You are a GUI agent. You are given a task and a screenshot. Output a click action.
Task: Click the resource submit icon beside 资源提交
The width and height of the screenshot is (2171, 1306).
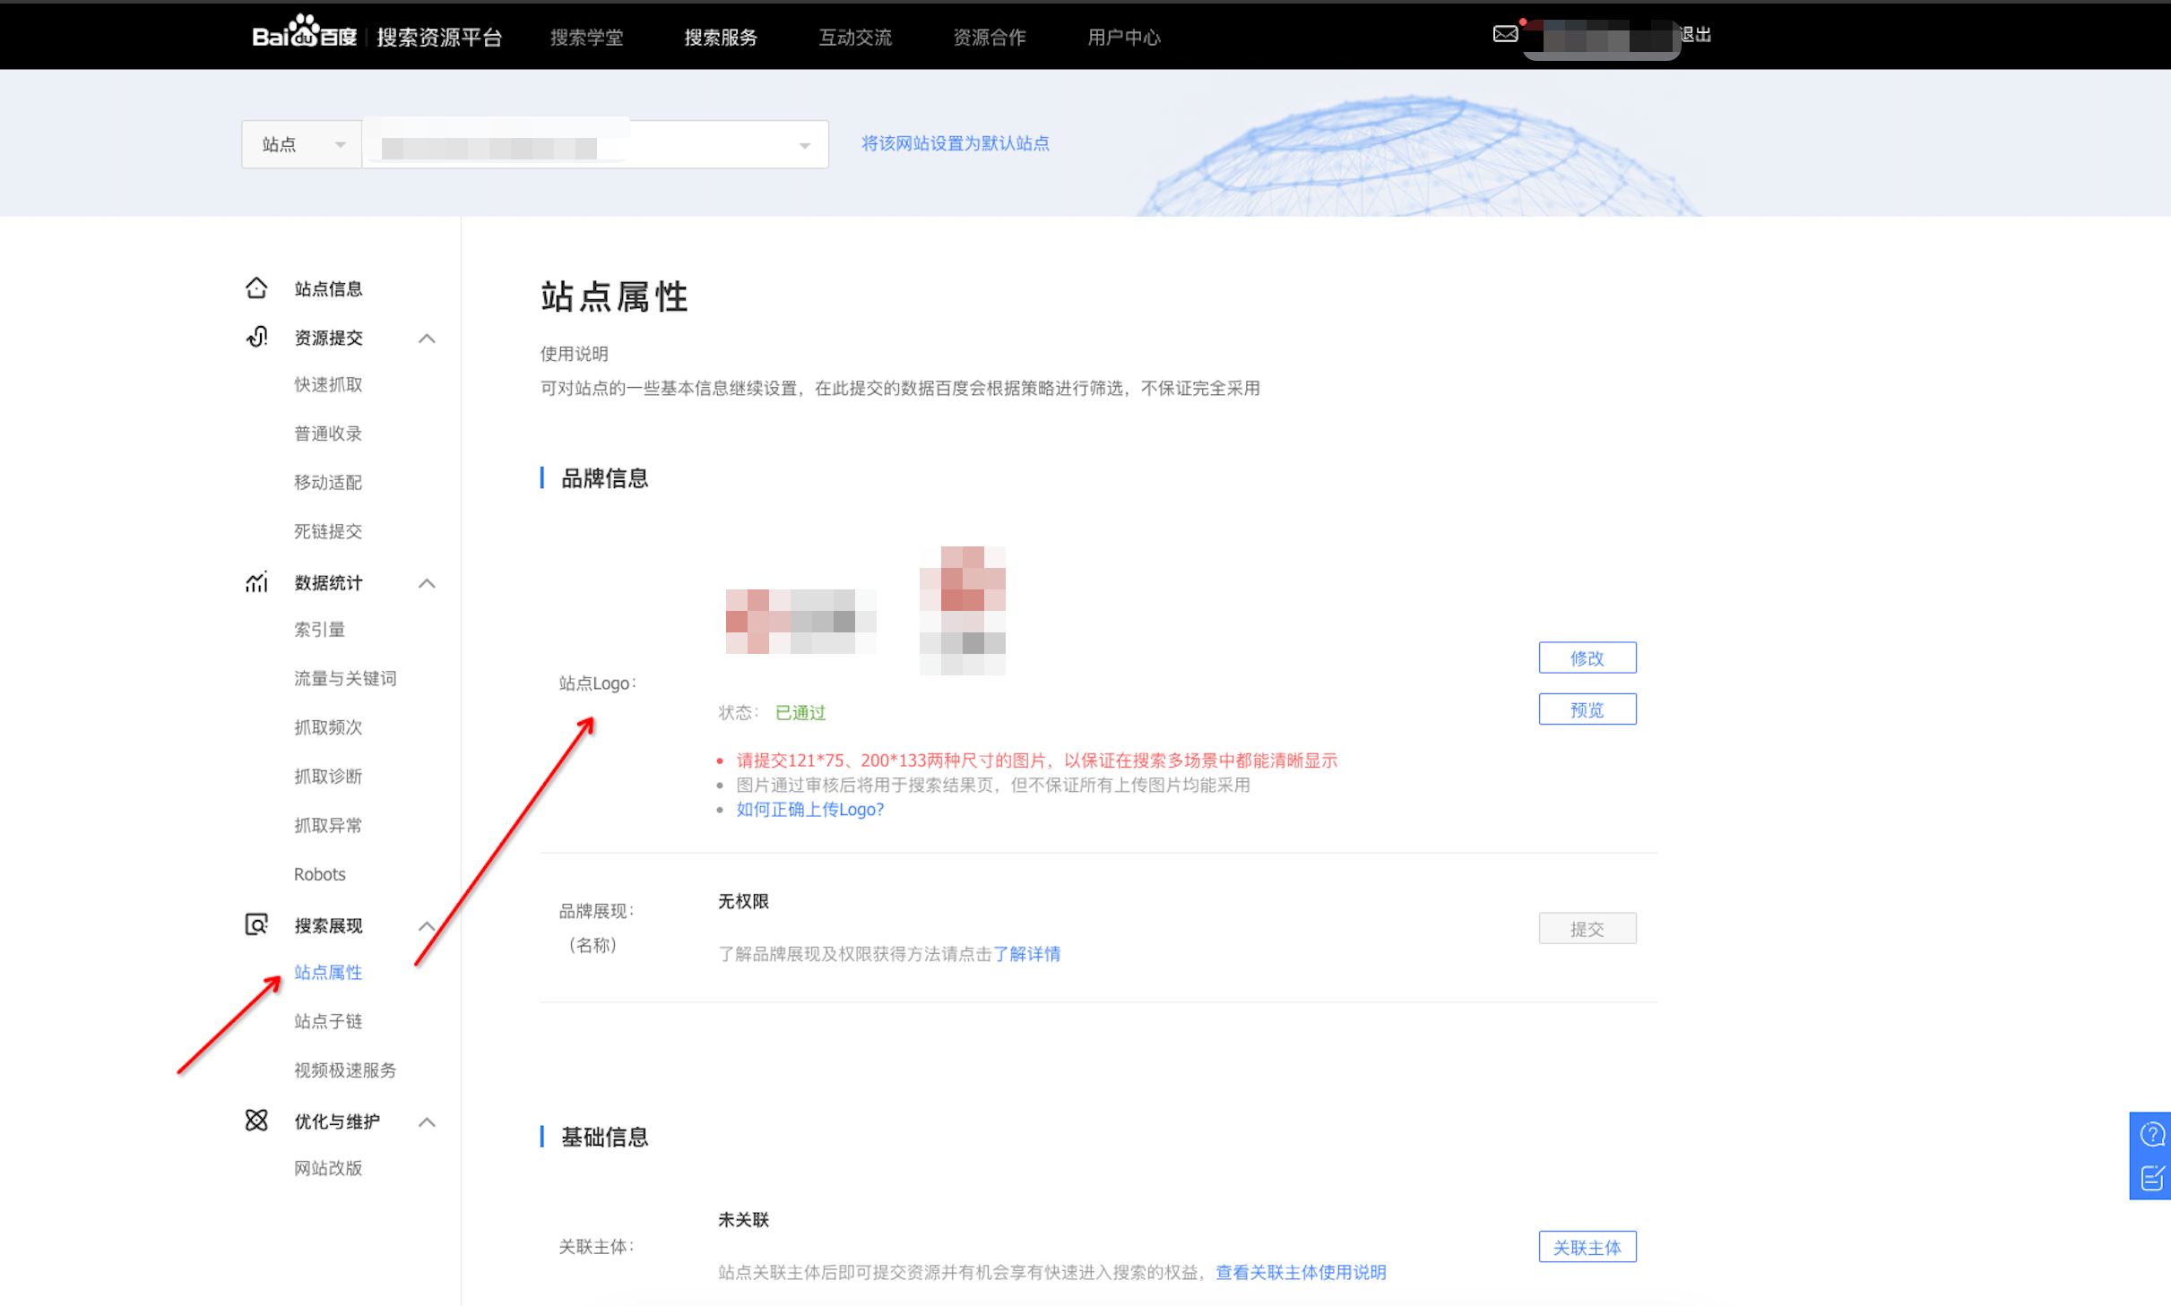[256, 337]
